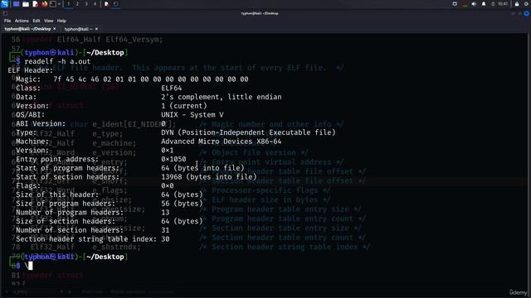Open the Help menu
This screenshot has height=298, width=531.
[61, 21]
